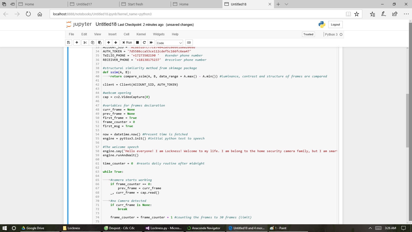Open the View menu
The width and height of the screenshot is (412, 232).
tap(98, 34)
